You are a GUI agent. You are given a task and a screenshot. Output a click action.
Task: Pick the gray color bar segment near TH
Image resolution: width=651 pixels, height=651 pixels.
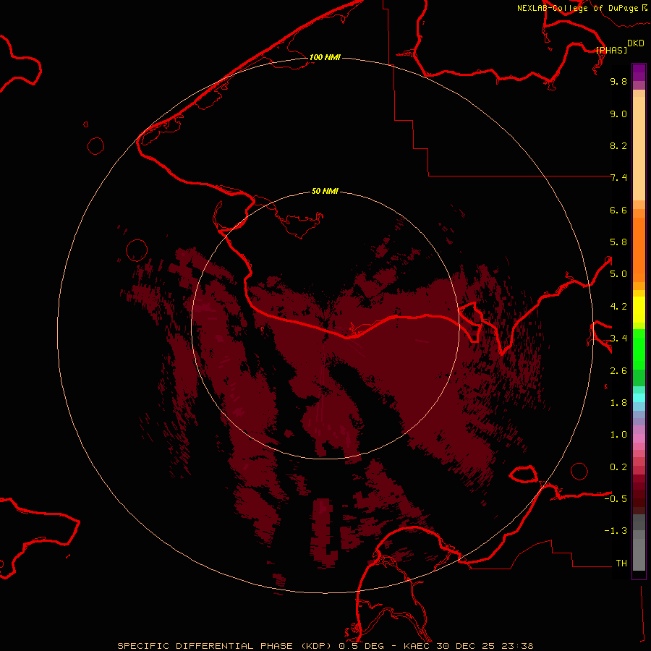pos(639,554)
